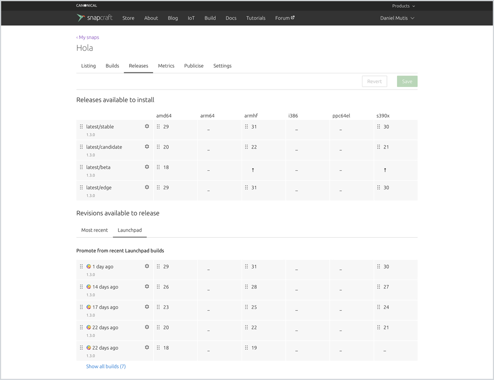
Task: Grab drag handle of 1 day ago build row
Action: point(81,267)
